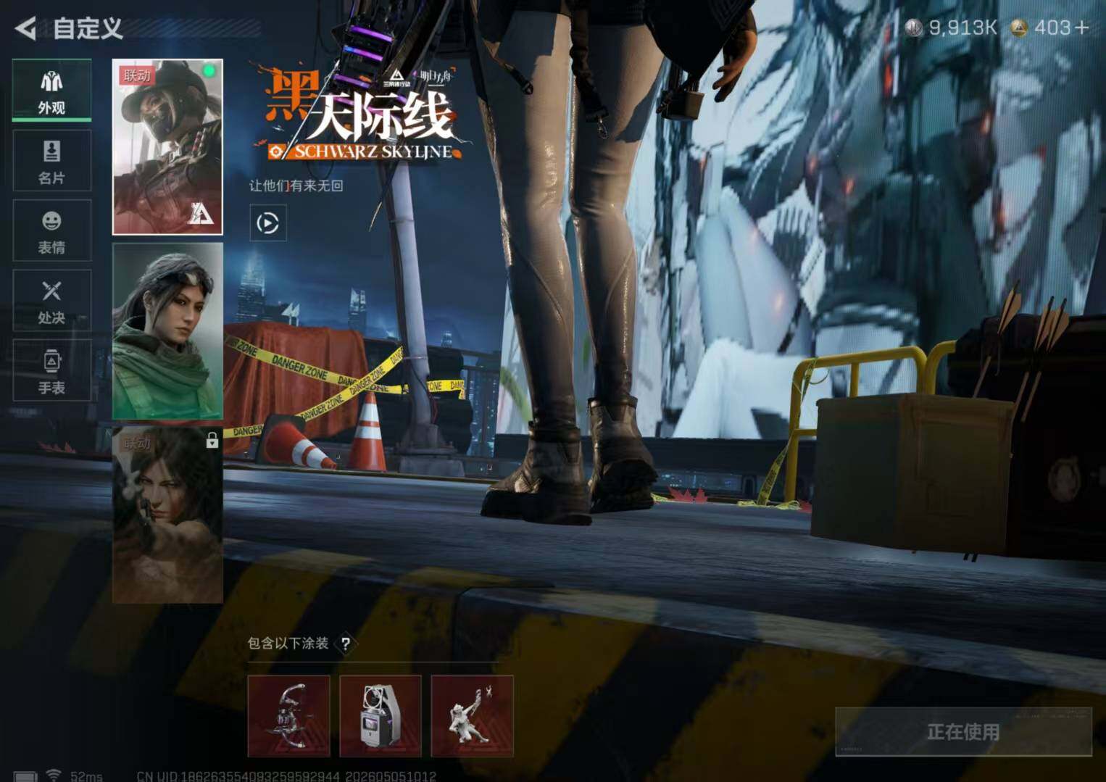This screenshot has height=782, width=1106.
Task: Click the 联动 tag on the masked skin
Action: click(137, 75)
